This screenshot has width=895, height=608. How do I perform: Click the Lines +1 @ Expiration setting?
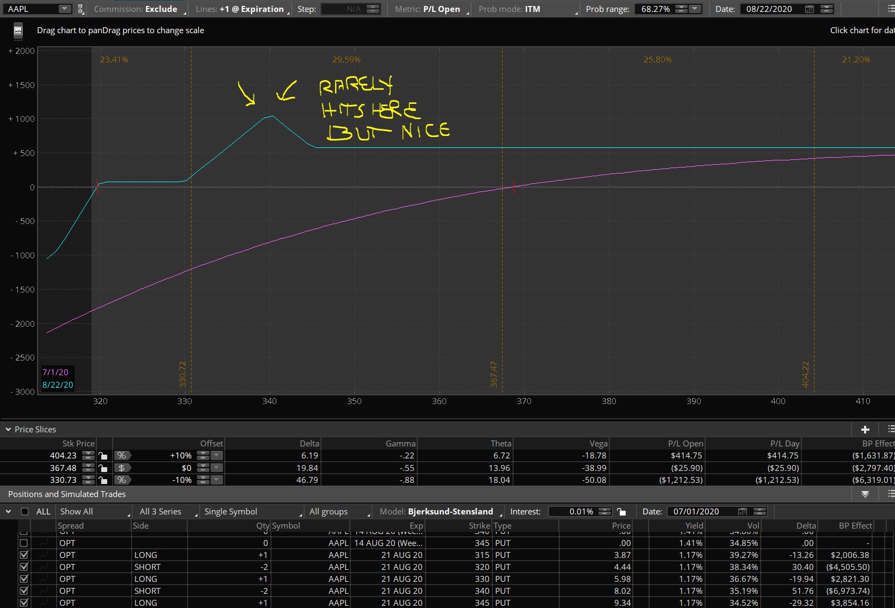point(240,9)
